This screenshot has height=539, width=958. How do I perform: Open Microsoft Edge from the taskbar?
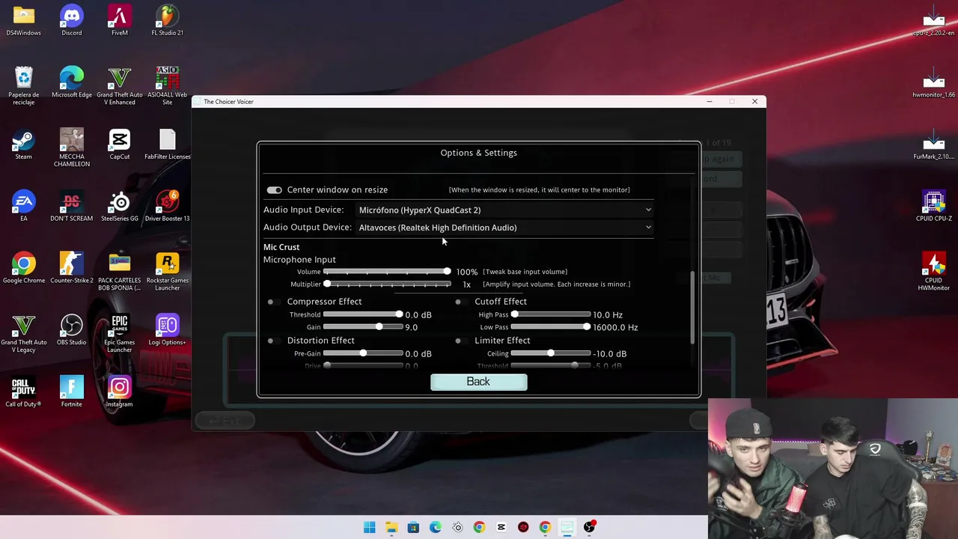click(x=435, y=527)
